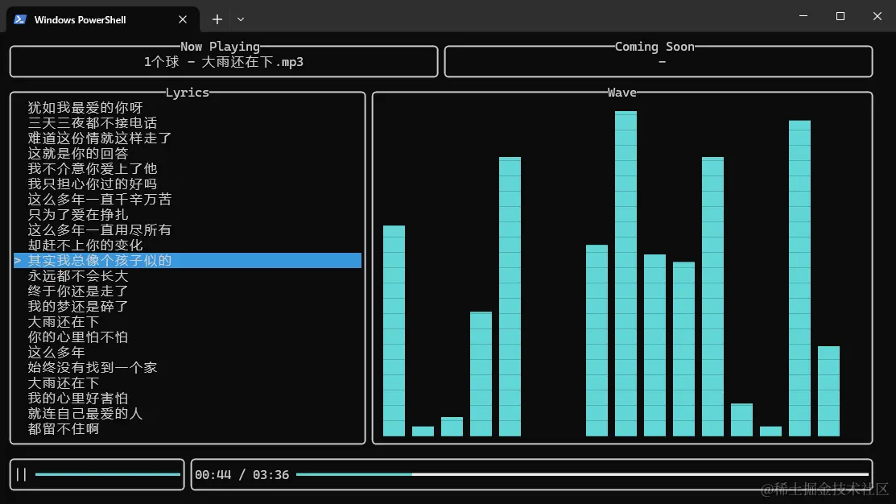
Task: Select lyric line 只为了爱在挣扎
Action: click(78, 214)
